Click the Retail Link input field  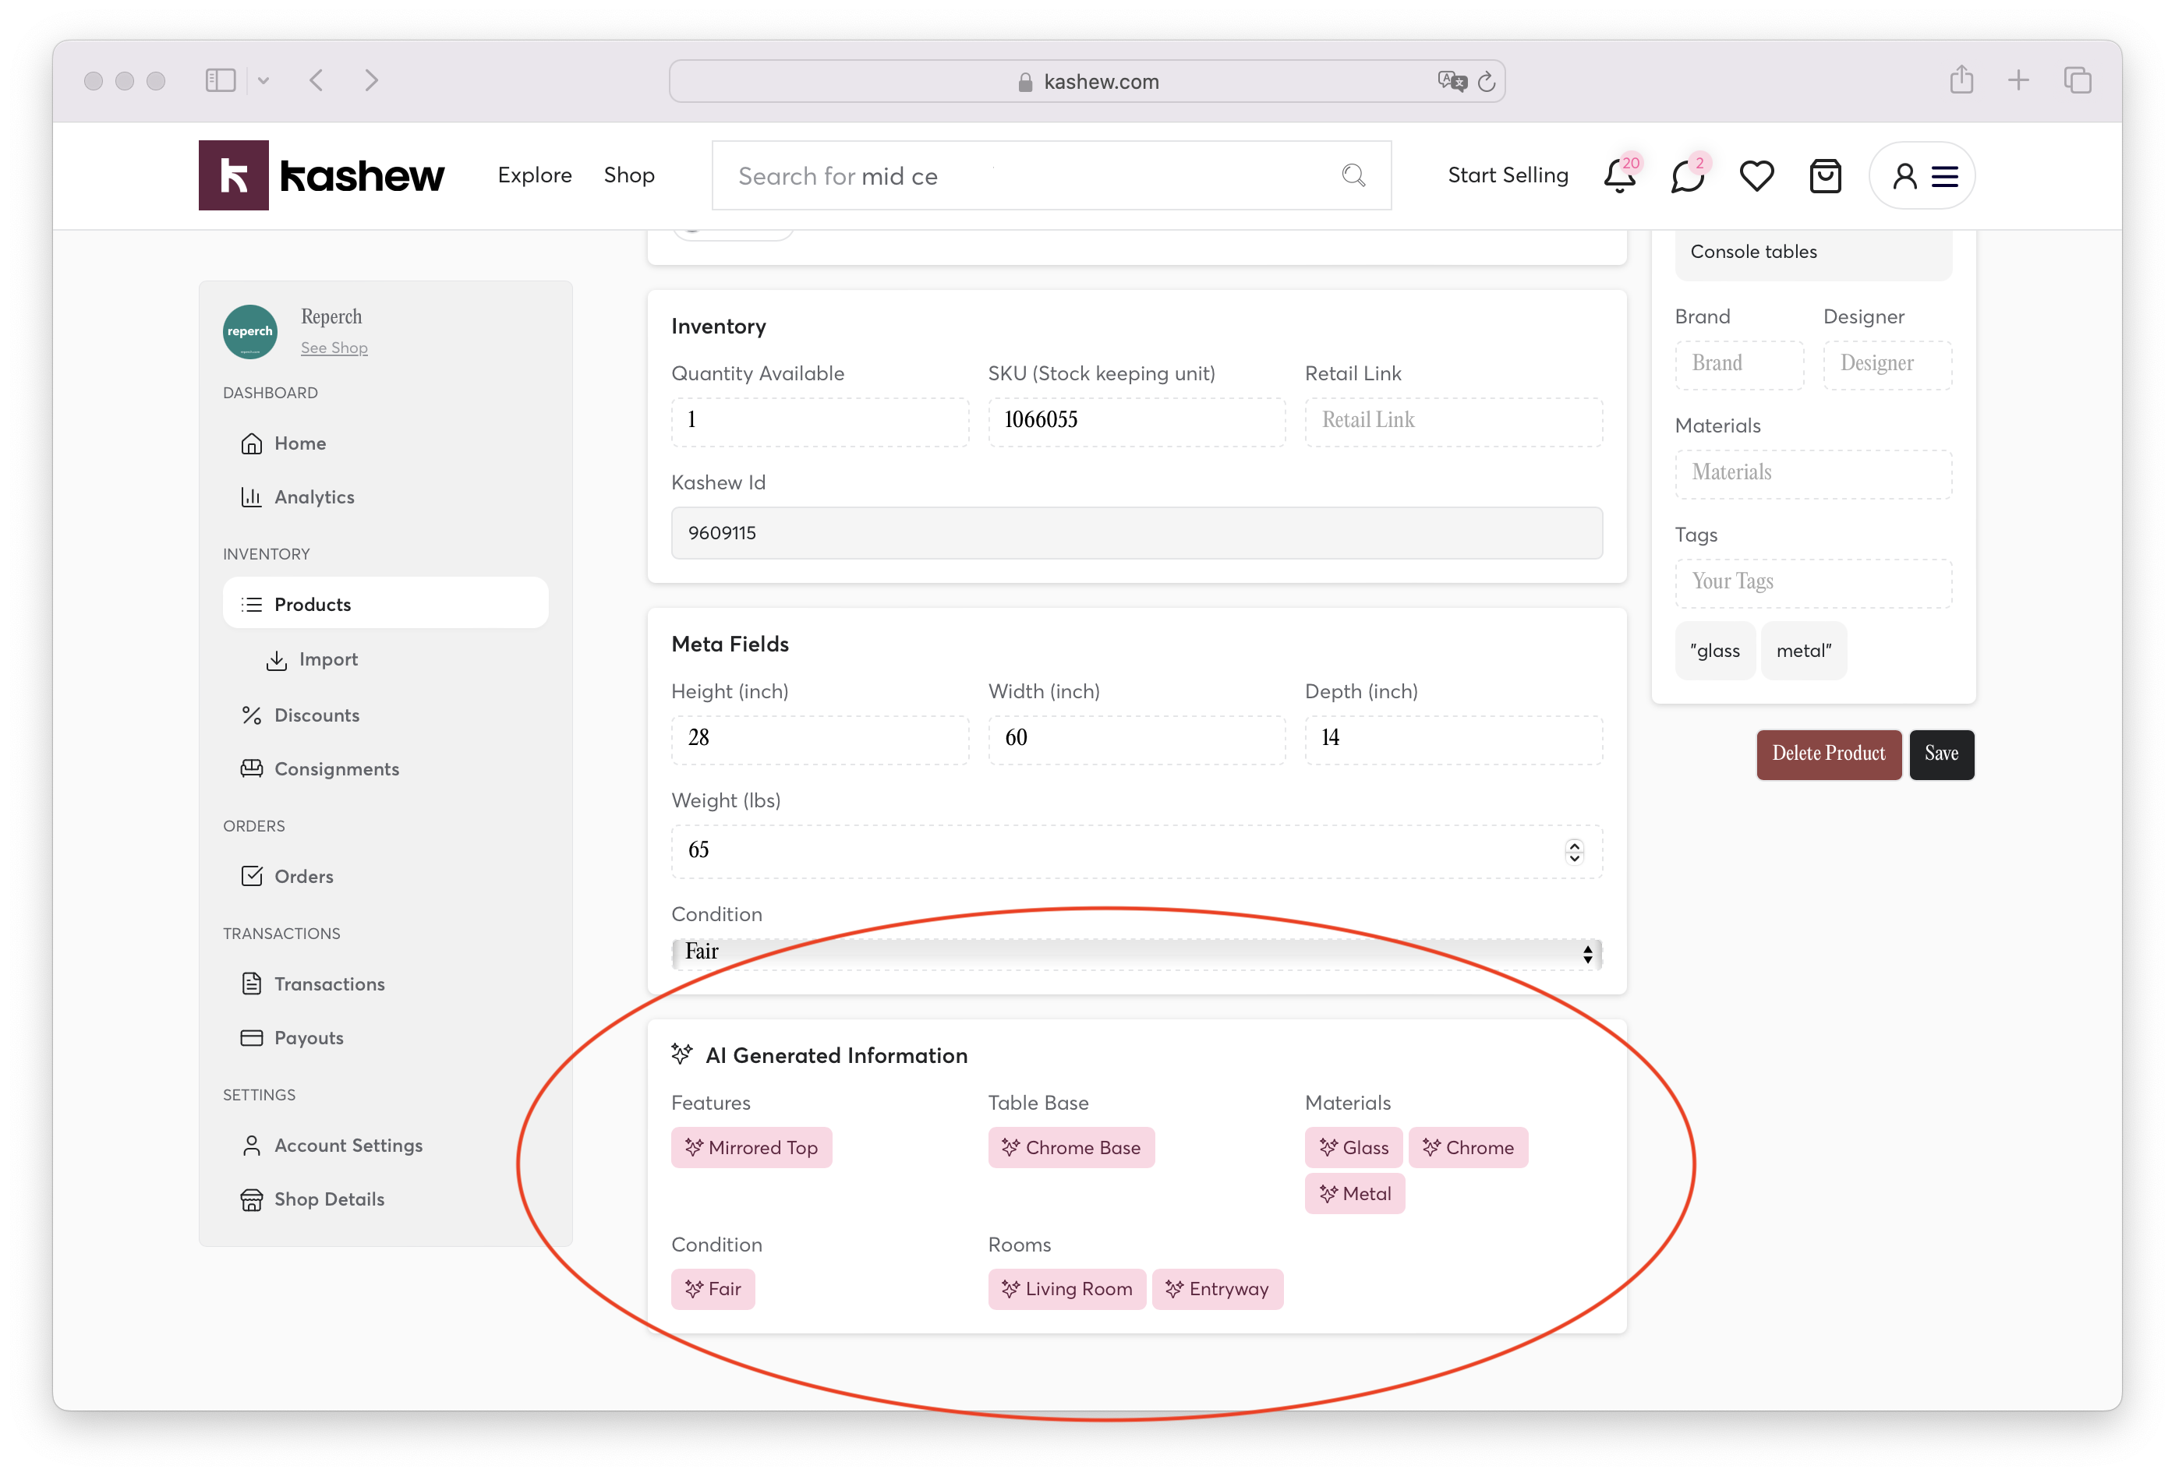click(x=1452, y=421)
